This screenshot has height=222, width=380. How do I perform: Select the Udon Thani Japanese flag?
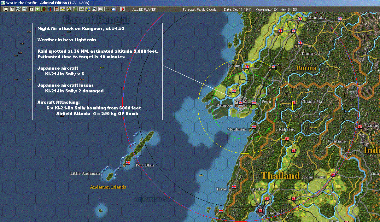click(333, 175)
